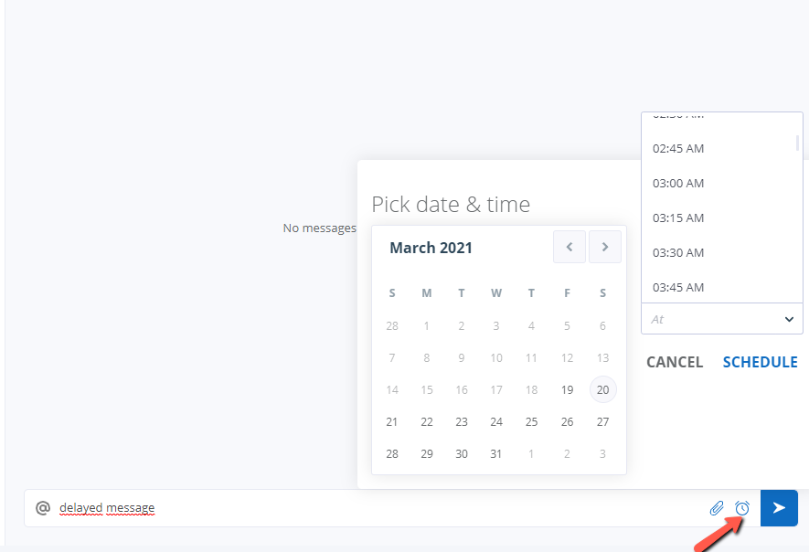Viewport: 809px width, 552px height.
Task: Click the CANCEL button
Action: coord(675,362)
